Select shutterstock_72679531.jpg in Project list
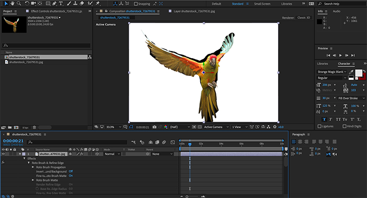Image resolution: width=367 pixels, height=198 pixels. 26,62
